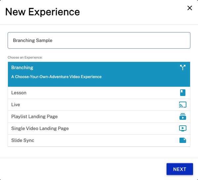Viewport: 198px width, 180px height.
Task: Pick Playlist Landing Page from the list
Action: point(99,116)
